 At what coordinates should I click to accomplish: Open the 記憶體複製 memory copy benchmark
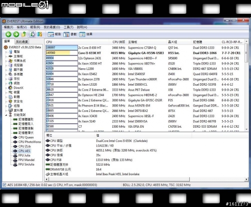click(x=24, y=128)
